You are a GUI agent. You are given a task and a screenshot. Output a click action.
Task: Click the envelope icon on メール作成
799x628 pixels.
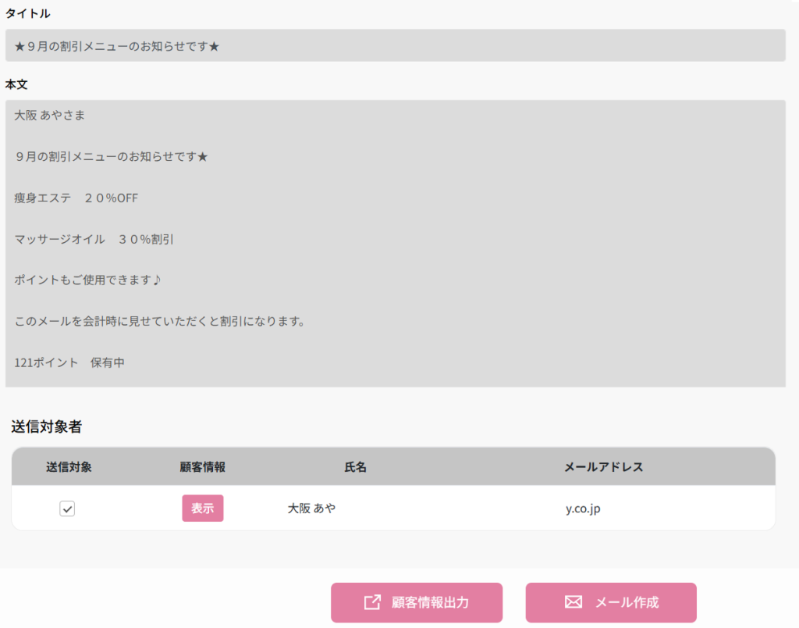[574, 602]
